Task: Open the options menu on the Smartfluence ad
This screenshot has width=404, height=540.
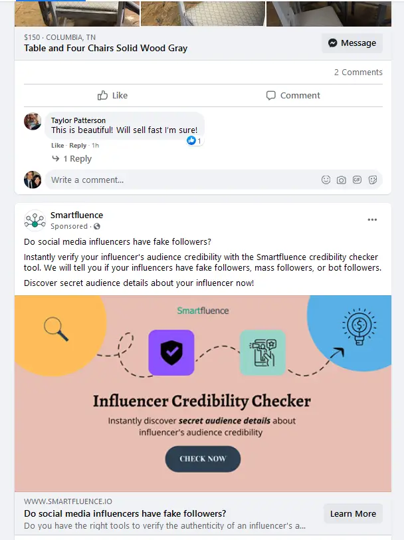Action: [x=372, y=219]
